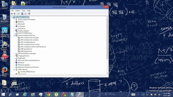Collapse the WIN-PKGM9TB716L root node
The image size is (173, 97).
12,17
